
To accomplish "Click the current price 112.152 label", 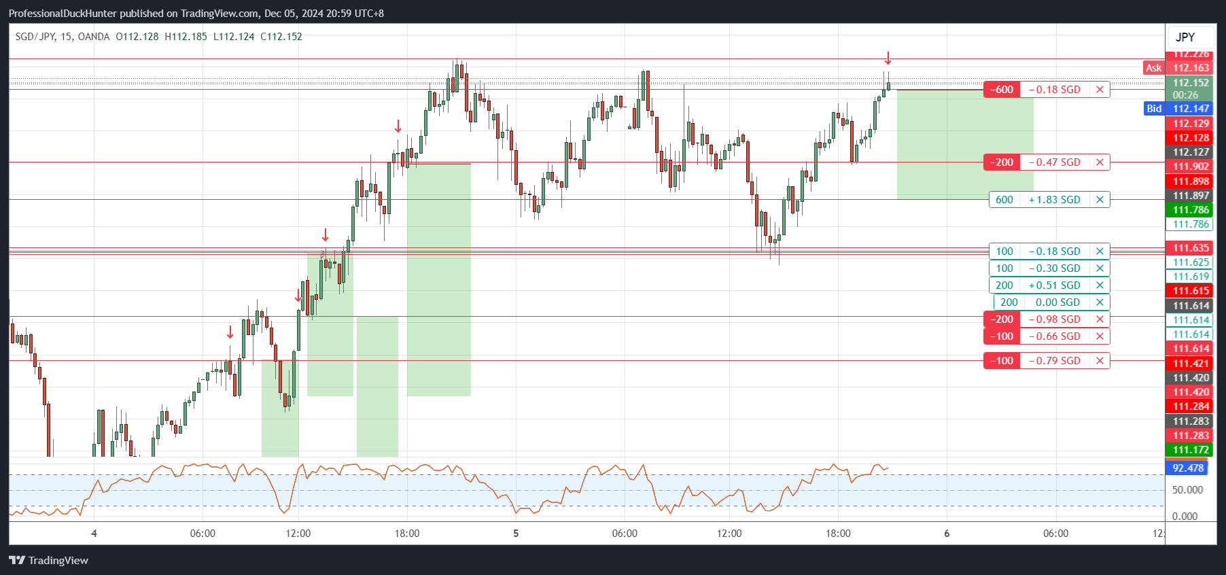I will [x=1191, y=83].
